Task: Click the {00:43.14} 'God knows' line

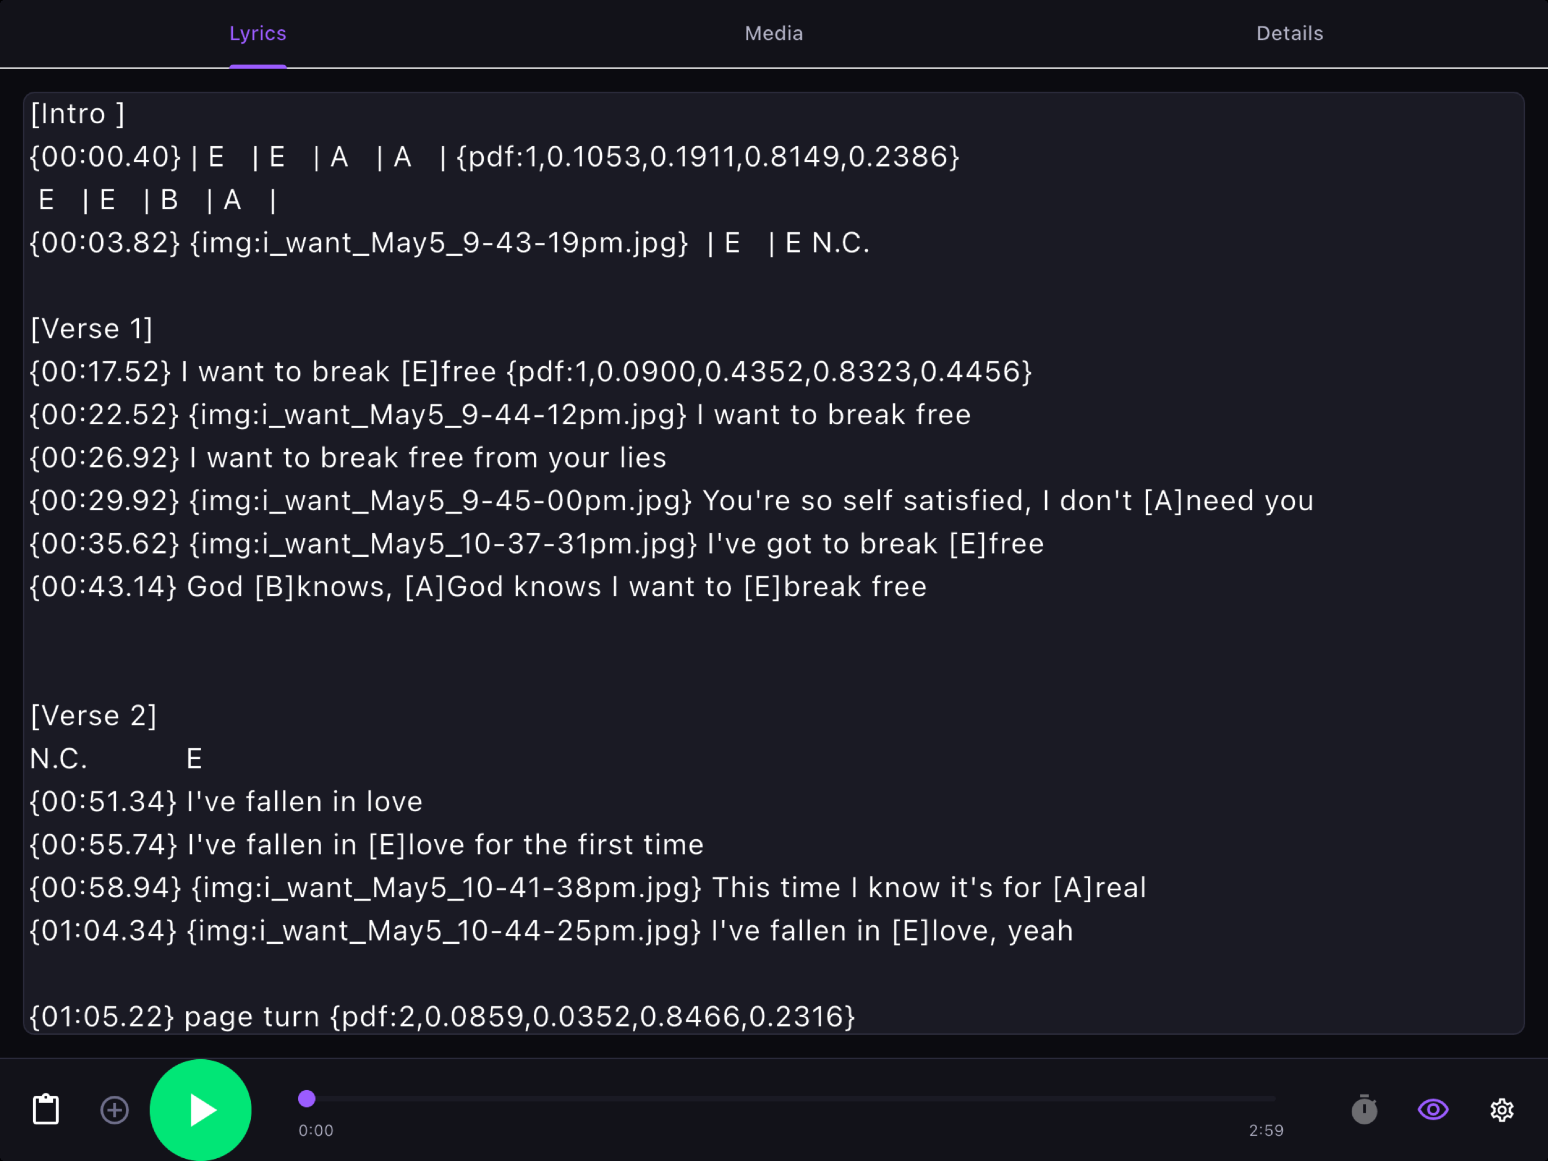Action: point(478,587)
